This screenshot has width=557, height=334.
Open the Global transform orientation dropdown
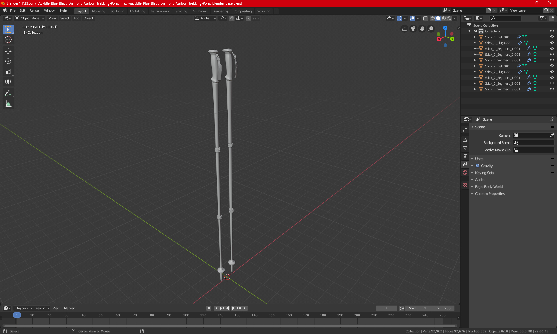click(205, 18)
